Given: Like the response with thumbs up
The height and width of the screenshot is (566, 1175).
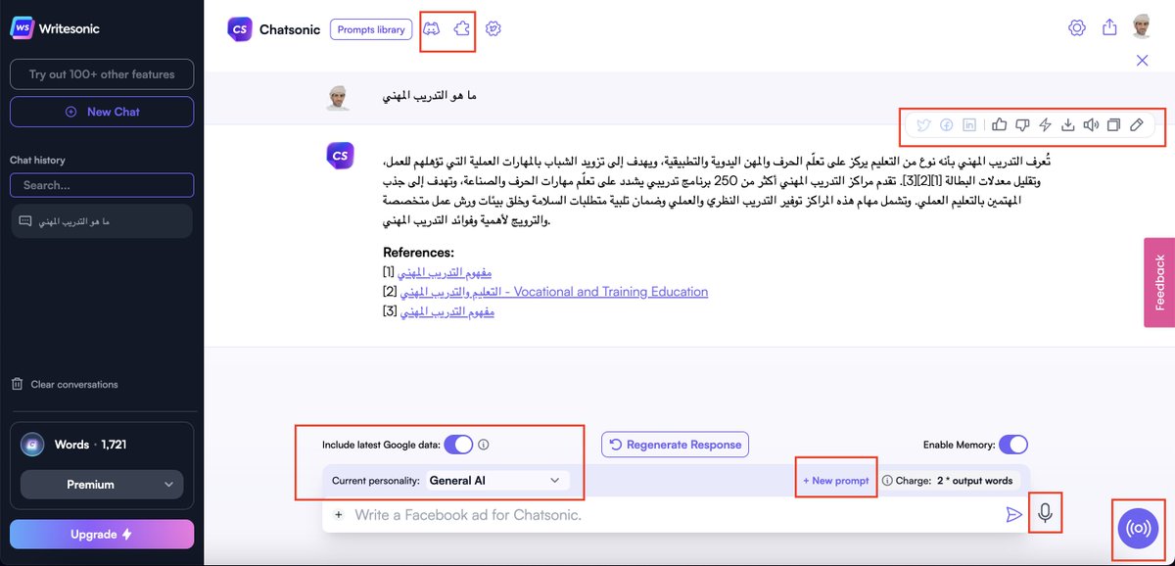Looking at the screenshot, I should click(1000, 124).
